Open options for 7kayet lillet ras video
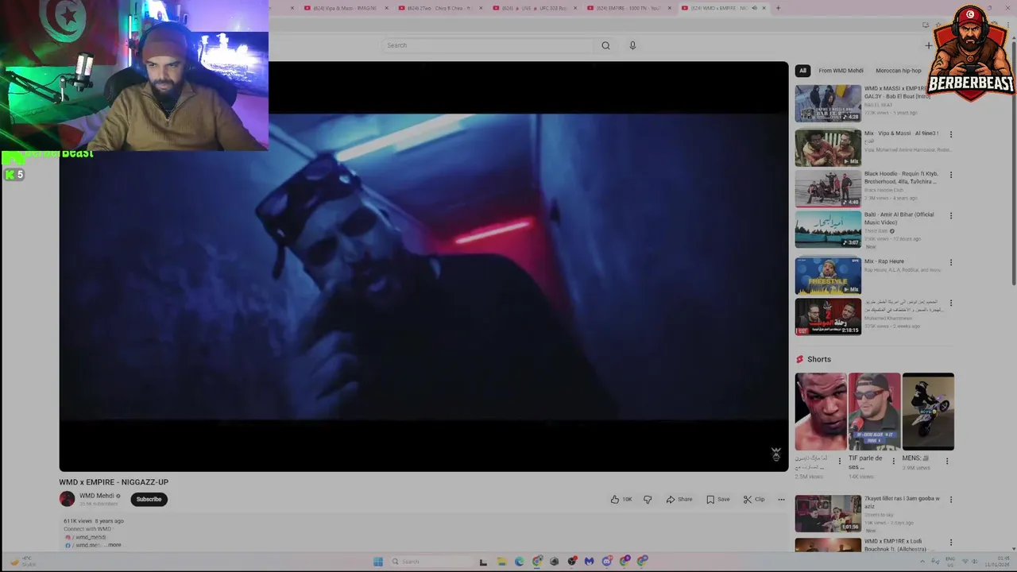Image resolution: width=1017 pixels, height=572 pixels. tap(950, 500)
